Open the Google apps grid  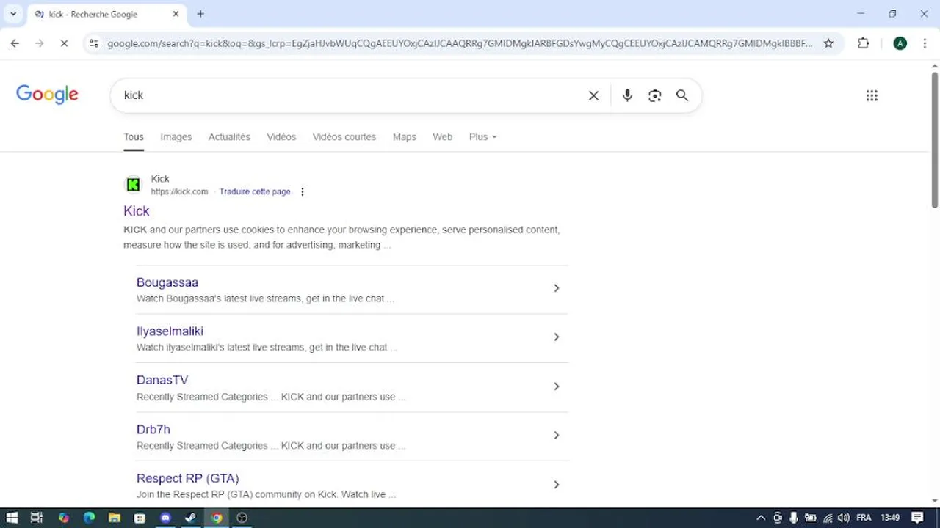pos(872,95)
